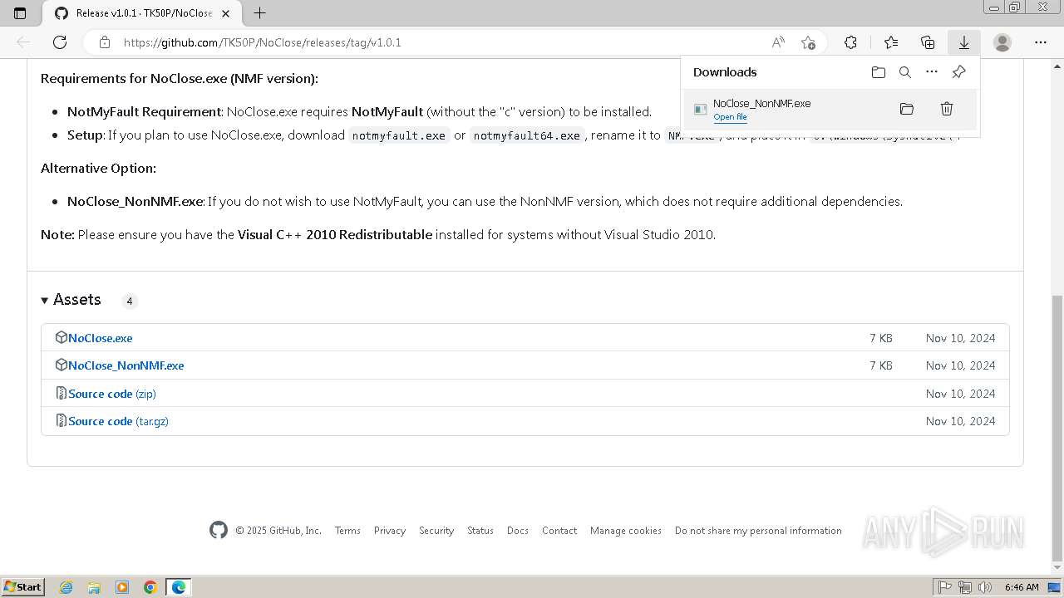This screenshot has width=1064, height=598.
Task: Download Source code (tar.gz)
Action: coord(118,421)
